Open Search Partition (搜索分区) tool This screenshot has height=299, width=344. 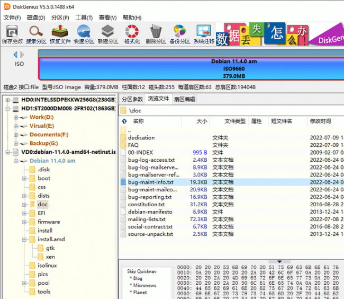[36, 34]
